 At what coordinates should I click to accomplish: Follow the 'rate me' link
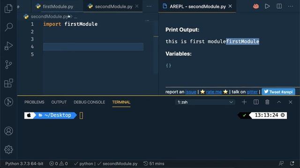pos(214,92)
